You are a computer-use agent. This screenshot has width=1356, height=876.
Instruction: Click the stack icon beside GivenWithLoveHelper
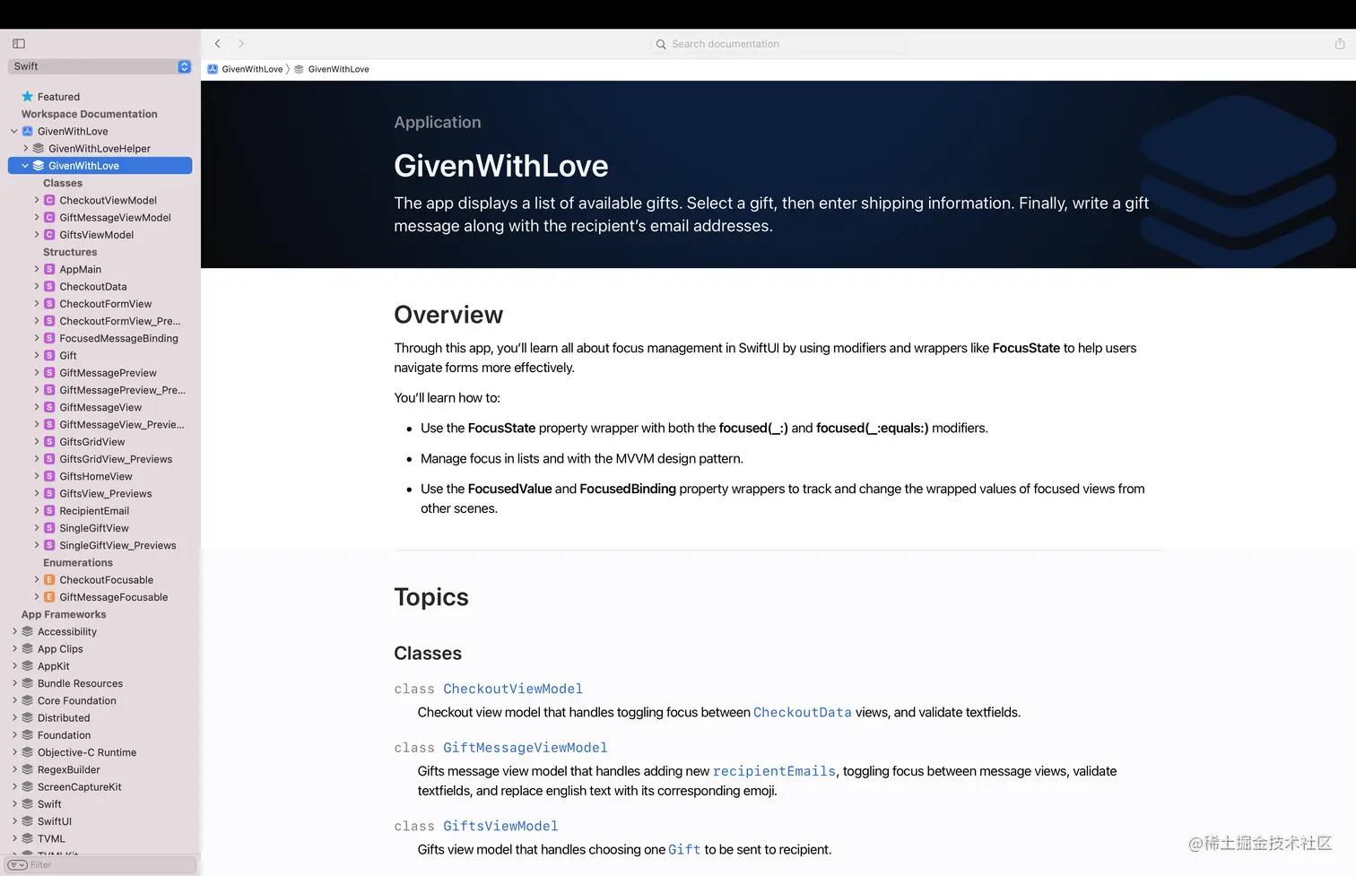click(x=39, y=149)
